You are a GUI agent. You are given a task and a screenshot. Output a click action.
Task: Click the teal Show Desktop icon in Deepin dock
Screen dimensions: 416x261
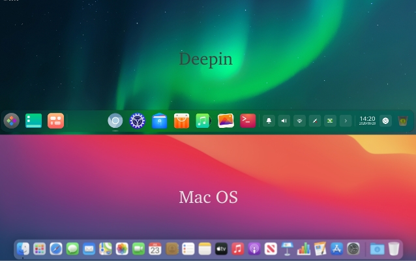(x=33, y=121)
